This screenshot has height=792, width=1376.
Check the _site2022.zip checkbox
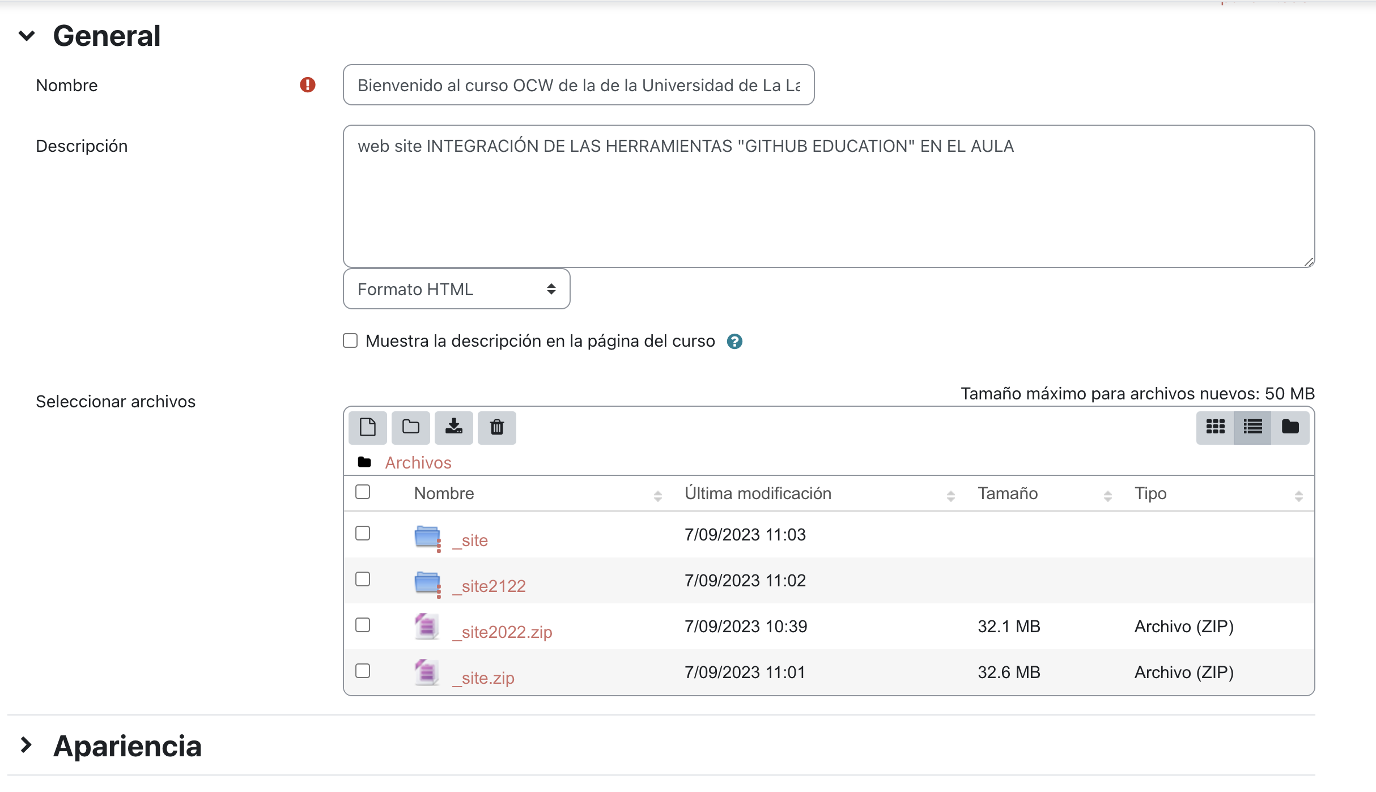pyautogui.click(x=363, y=625)
